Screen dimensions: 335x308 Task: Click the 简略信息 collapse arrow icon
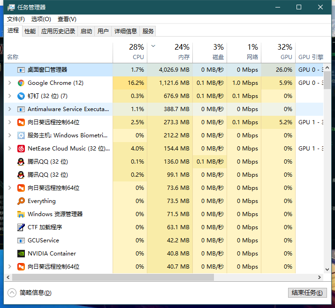pyautogui.click(x=12, y=293)
